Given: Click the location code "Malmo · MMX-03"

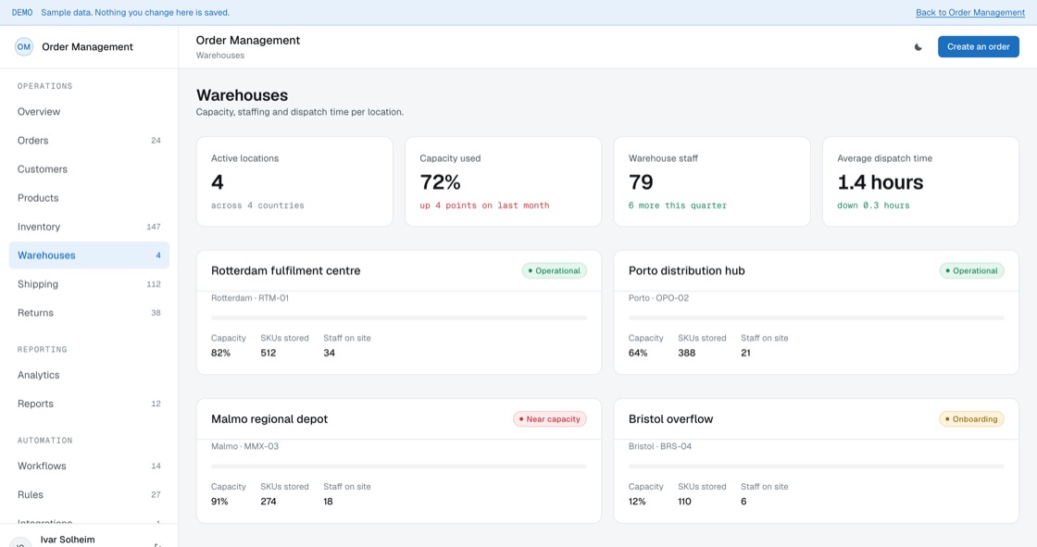Looking at the screenshot, I should 244,446.
